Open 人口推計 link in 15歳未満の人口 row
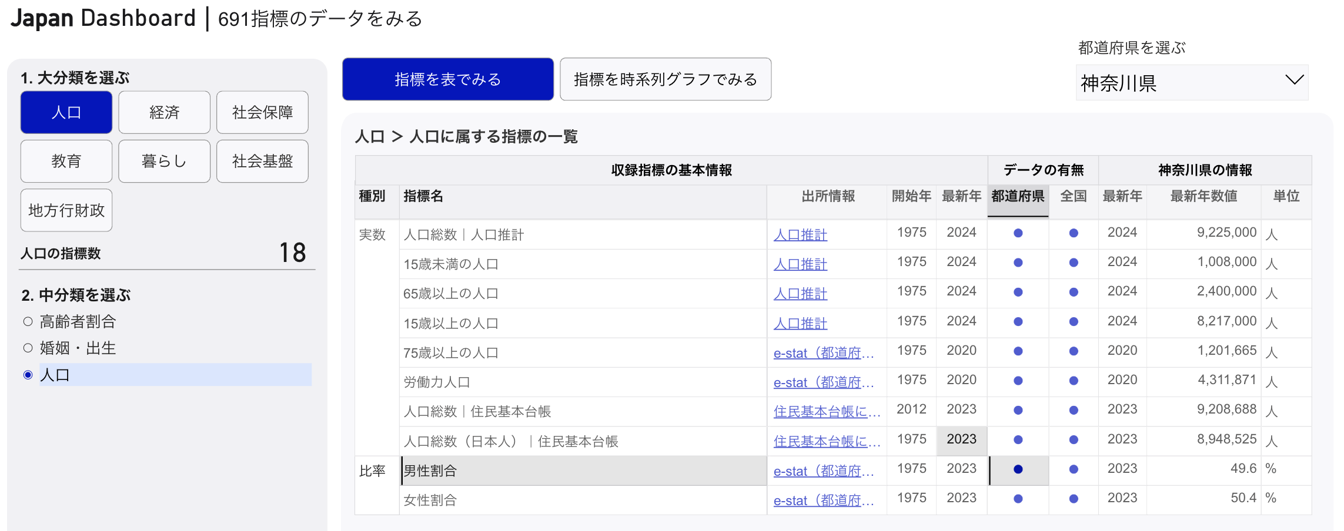Image resolution: width=1344 pixels, height=531 pixels. [x=800, y=264]
